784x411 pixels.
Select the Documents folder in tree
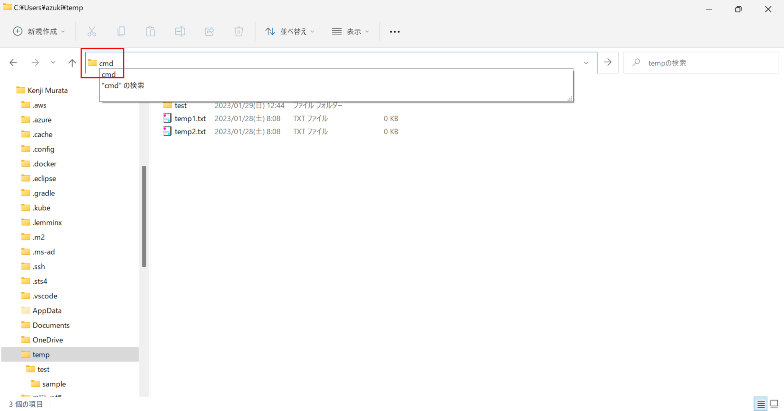pos(51,325)
